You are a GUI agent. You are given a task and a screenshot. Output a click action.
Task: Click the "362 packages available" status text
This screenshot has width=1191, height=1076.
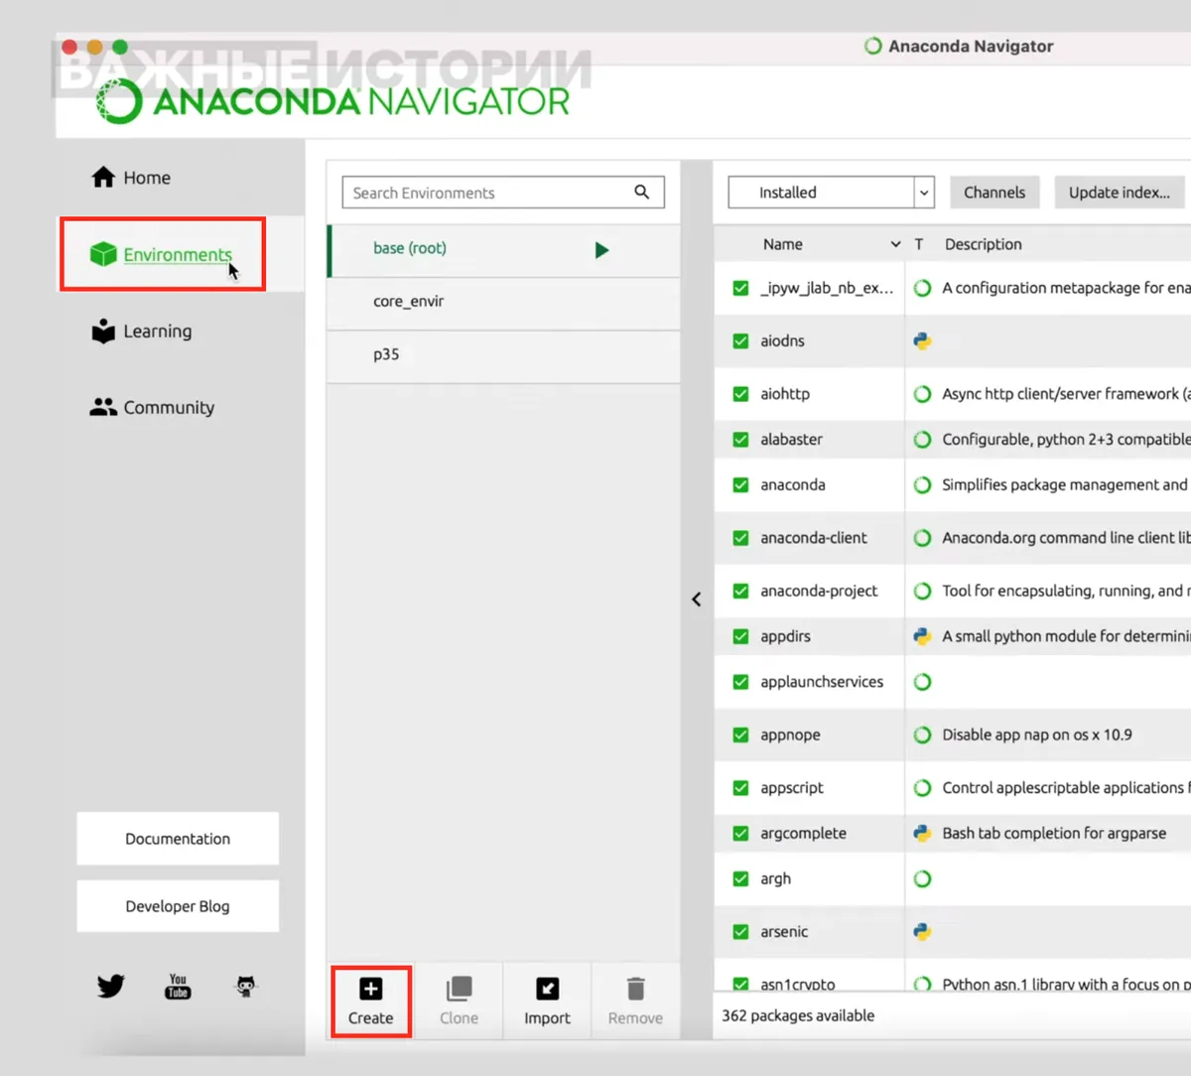tap(798, 1015)
